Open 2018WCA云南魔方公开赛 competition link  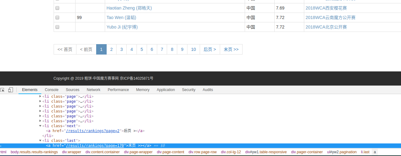pos(330,17)
